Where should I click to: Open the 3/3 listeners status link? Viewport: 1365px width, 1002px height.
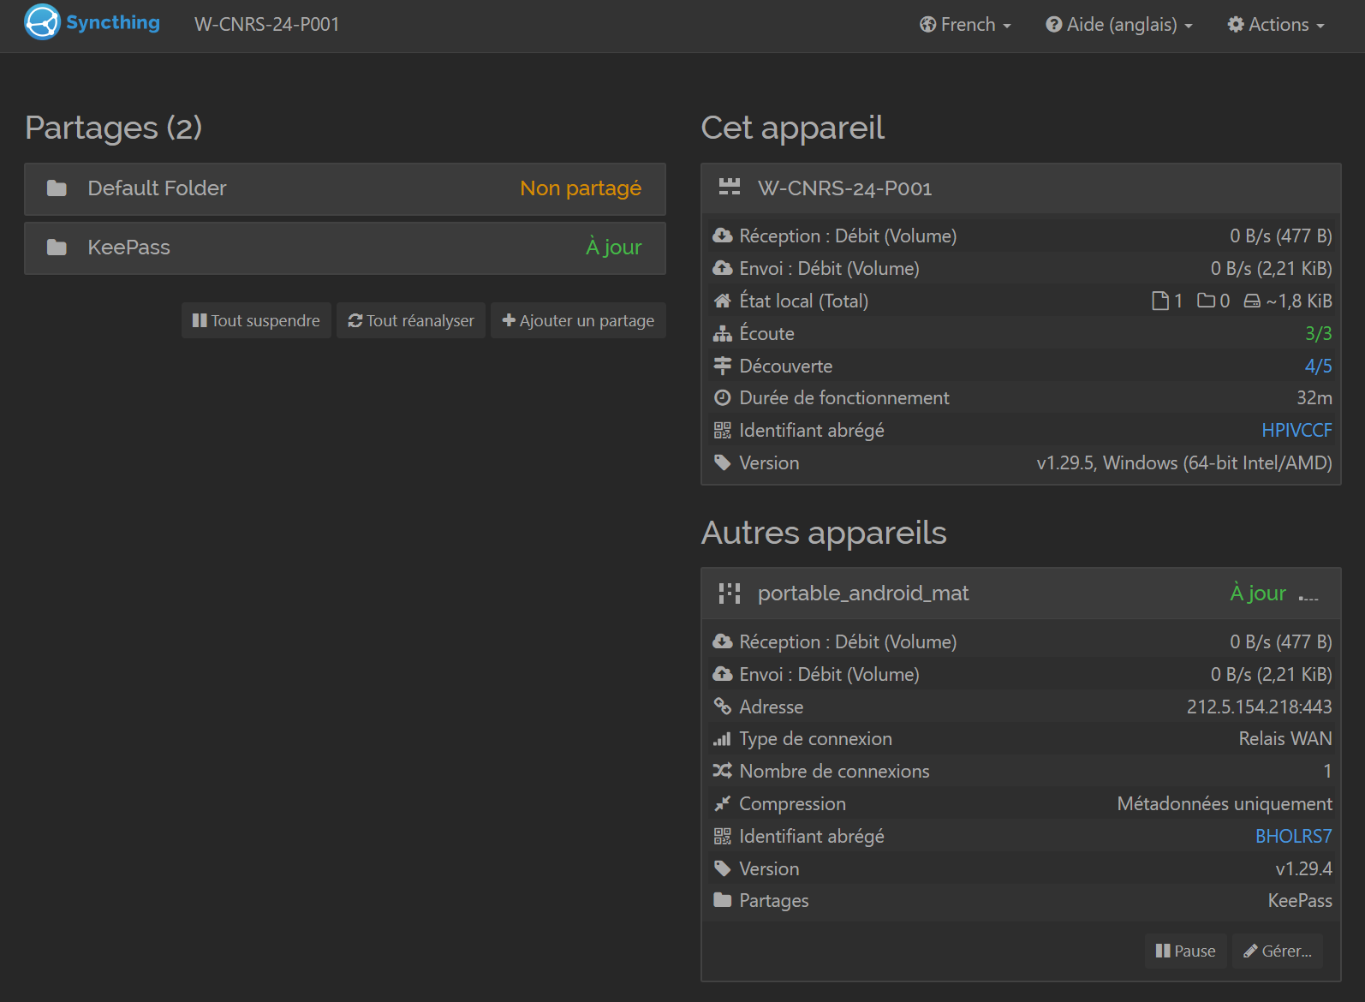click(x=1318, y=333)
